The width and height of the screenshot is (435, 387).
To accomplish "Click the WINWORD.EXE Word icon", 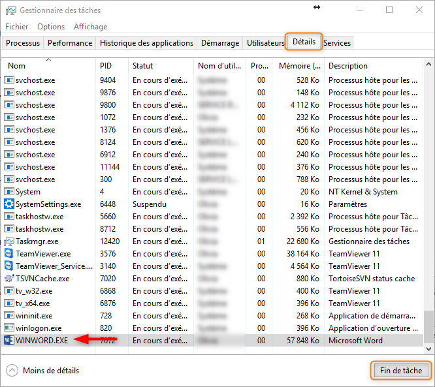I will (x=9, y=340).
